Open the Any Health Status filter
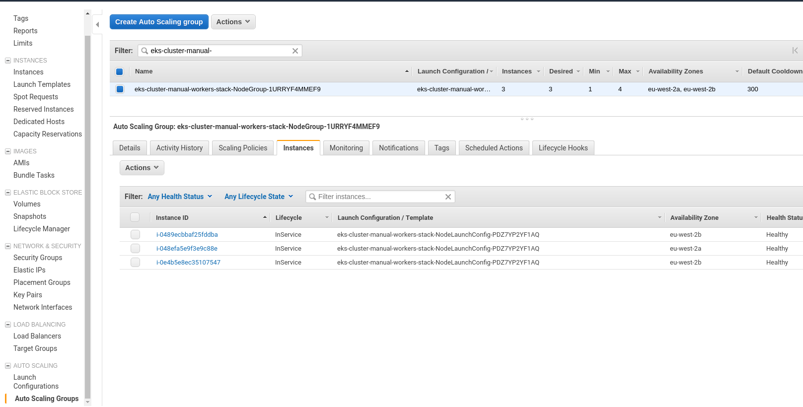 (x=180, y=197)
